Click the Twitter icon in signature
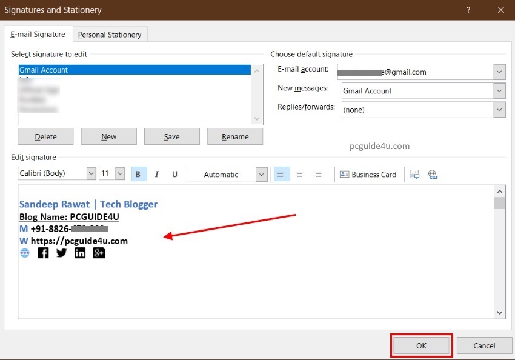 coord(61,253)
